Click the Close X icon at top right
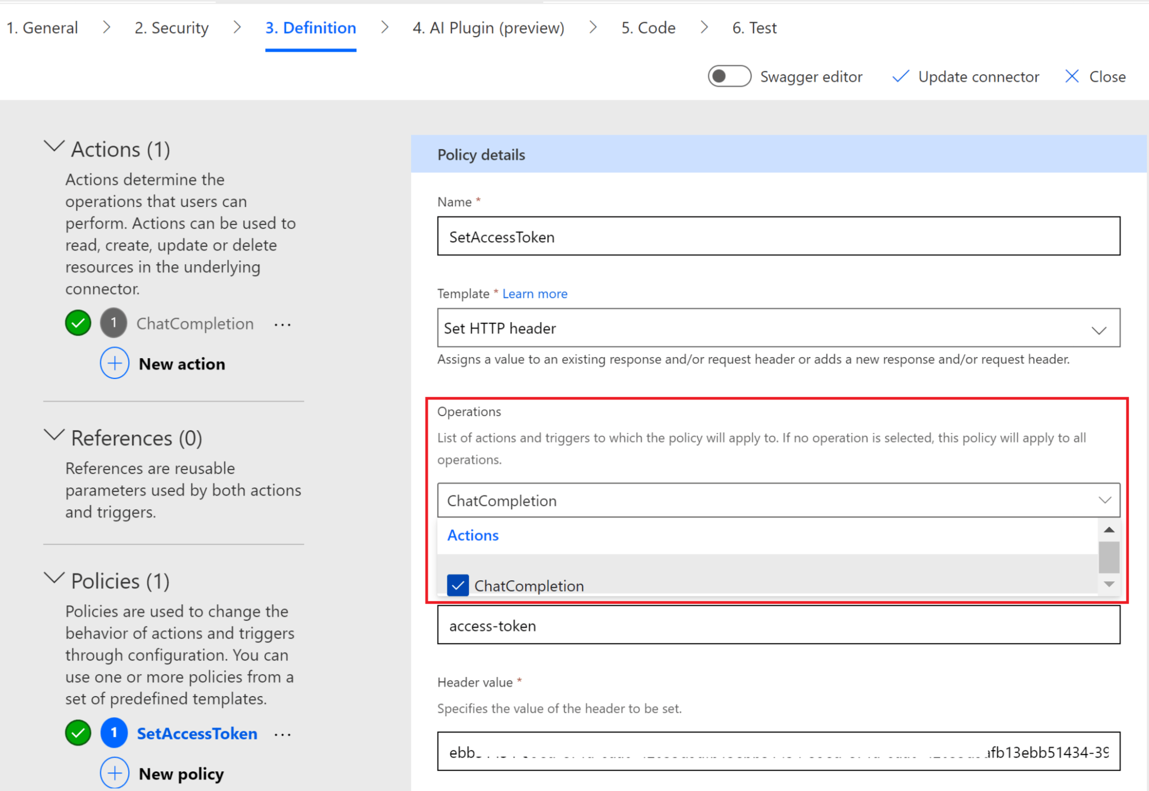The image size is (1149, 791). coord(1072,76)
